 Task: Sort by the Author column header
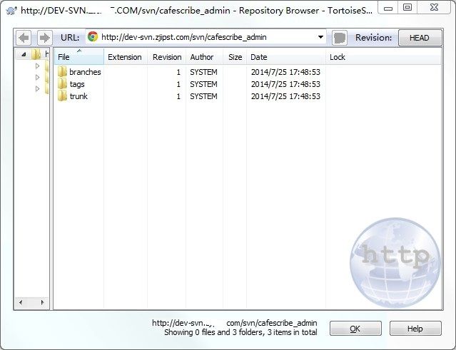(x=204, y=57)
